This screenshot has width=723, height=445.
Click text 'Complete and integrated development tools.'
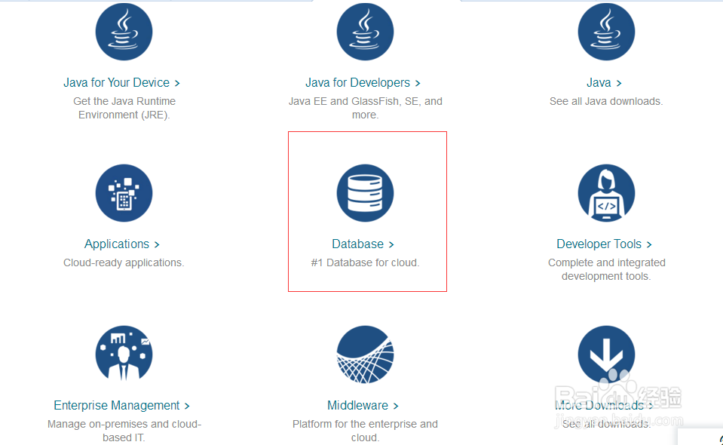(606, 269)
